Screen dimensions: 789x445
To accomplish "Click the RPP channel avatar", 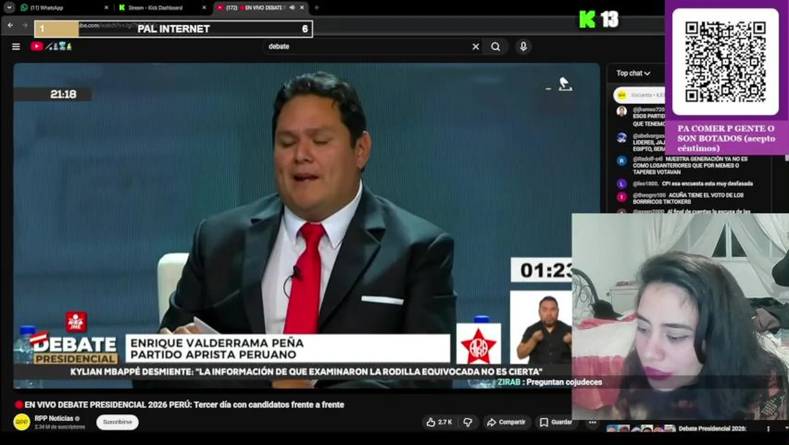I will pos(22,422).
